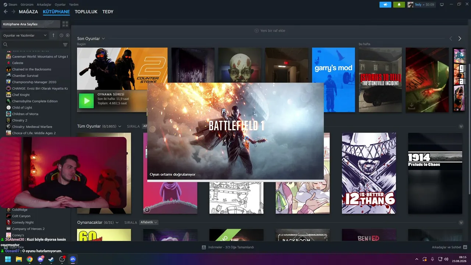Open the Son Oyunlar shelf dropdown
This screenshot has height=265, width=471.
[103, 39]
